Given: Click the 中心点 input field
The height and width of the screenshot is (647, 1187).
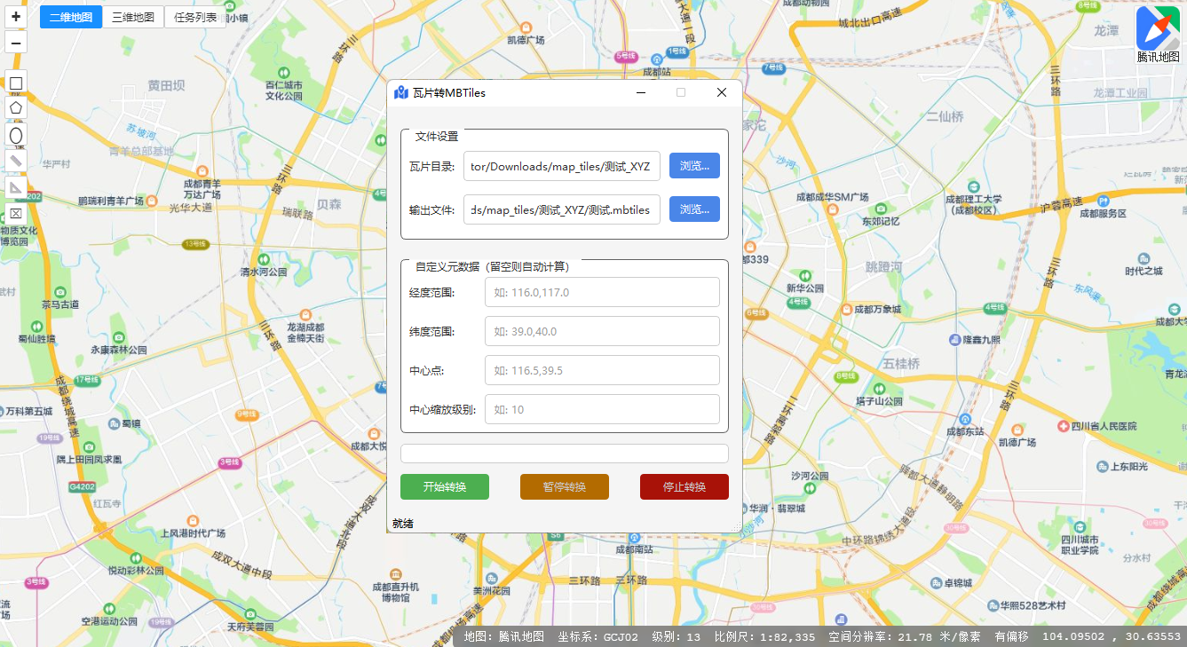Looking at the screenshot, I should coord(602,370).
